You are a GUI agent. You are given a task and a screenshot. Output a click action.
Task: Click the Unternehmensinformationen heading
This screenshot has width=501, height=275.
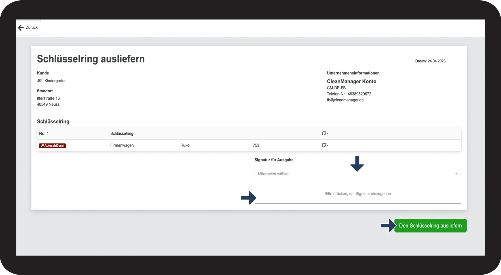click(353, 73)
